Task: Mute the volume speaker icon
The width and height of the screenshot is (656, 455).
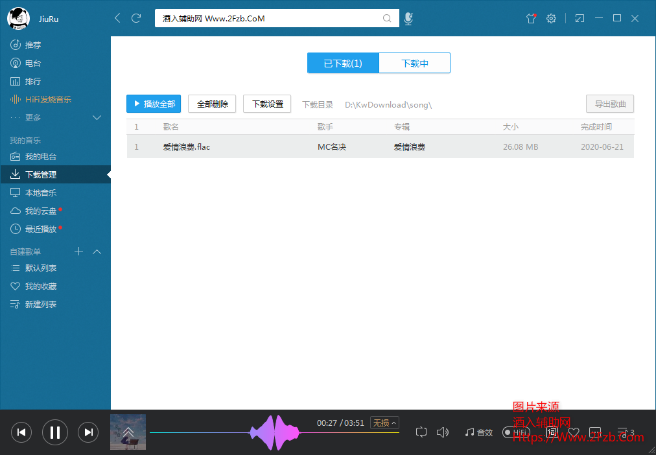Action: (443, 432)
